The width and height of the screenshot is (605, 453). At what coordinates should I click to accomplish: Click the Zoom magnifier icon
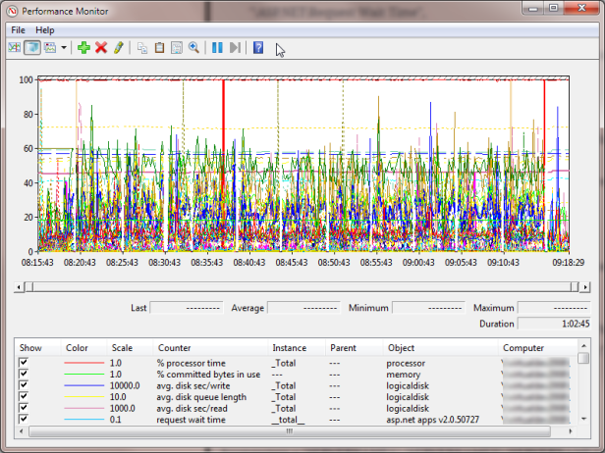(194, 47)
